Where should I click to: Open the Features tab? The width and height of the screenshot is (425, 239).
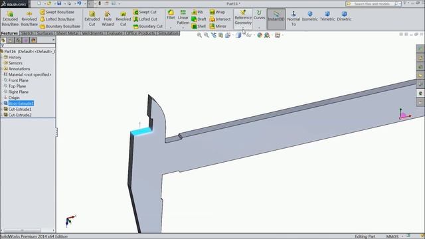point(9,33)
